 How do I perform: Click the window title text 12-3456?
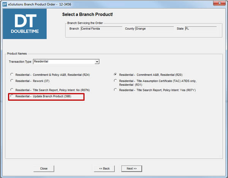(65, 4)
